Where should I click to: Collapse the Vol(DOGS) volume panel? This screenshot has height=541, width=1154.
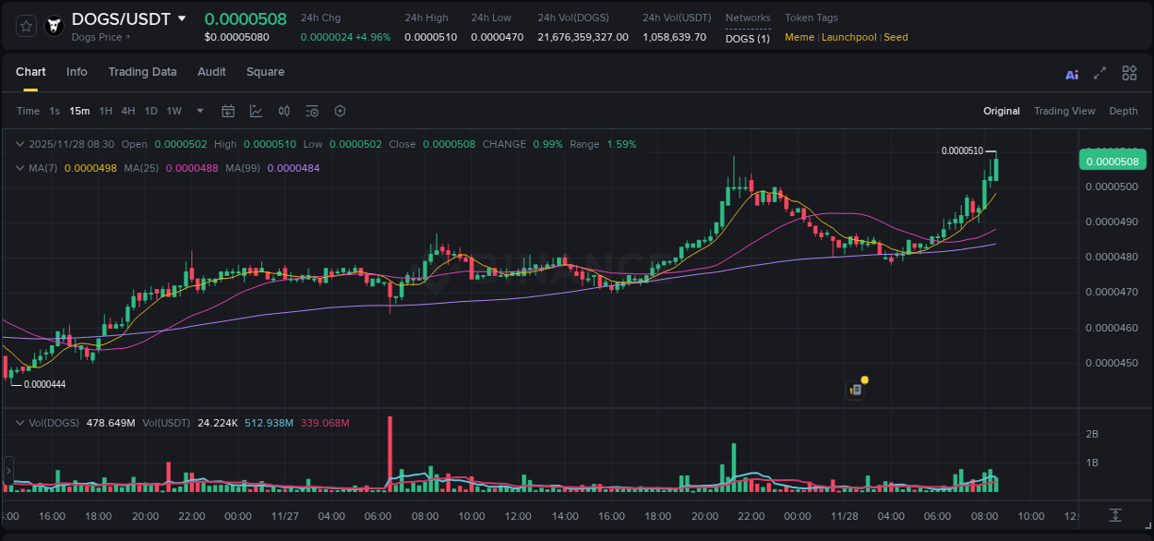[x=19, y=422]
